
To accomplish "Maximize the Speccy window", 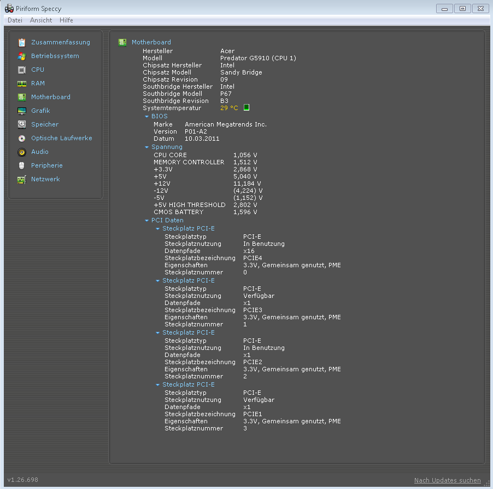I will click(462, 9).
